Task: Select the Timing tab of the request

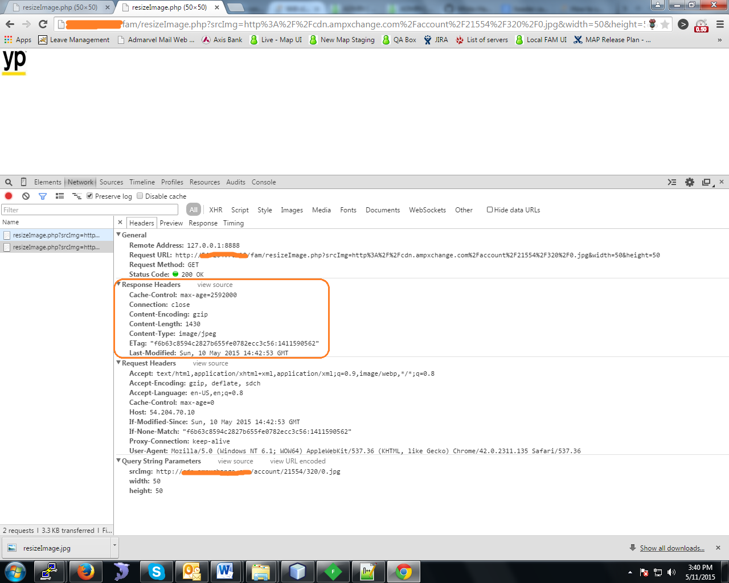Action: [234, 223]
